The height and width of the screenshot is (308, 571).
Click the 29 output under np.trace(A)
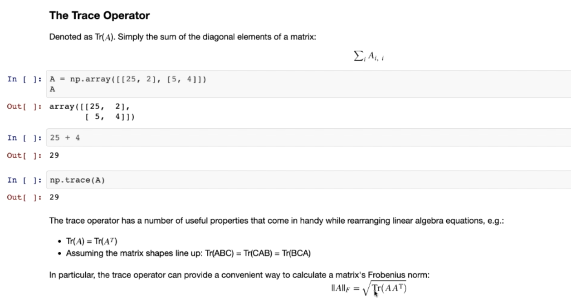(54, 197)
